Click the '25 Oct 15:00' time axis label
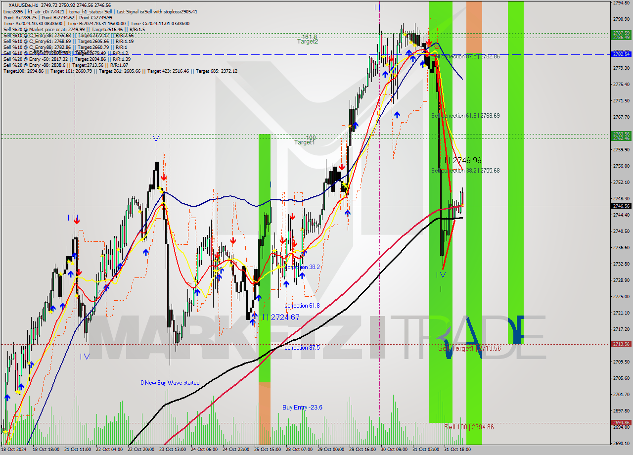Screen dimensions: 633x455 click(x=268, y=450)
